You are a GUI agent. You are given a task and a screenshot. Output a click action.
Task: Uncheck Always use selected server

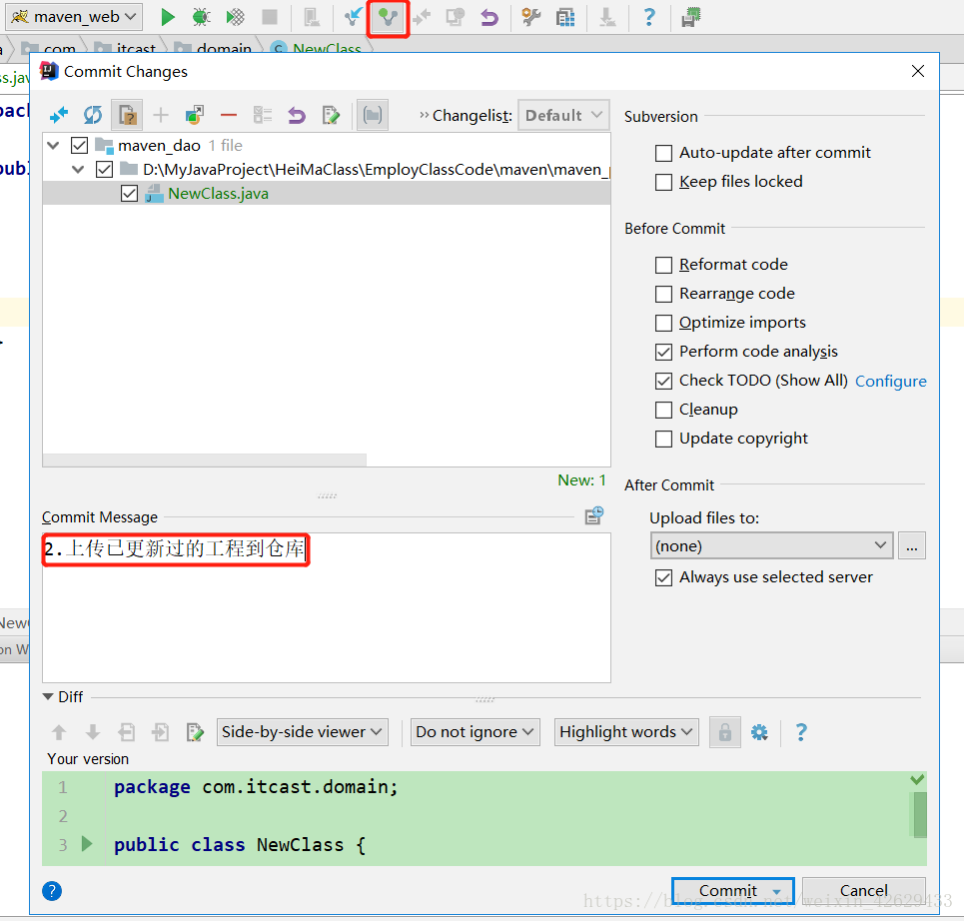[663, 577]
